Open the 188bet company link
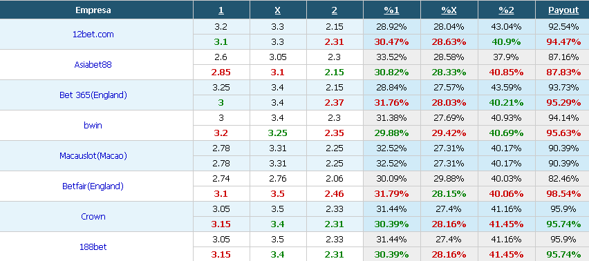This screenshot has height=261, width=589. pos(93,246)
